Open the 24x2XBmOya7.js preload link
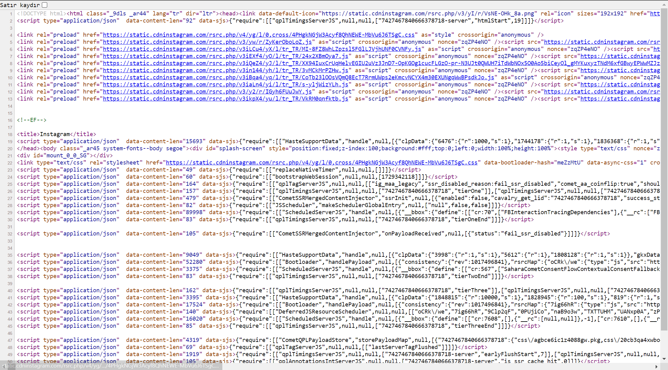Viewport: 668px width, 370px height. coord(225,56)
